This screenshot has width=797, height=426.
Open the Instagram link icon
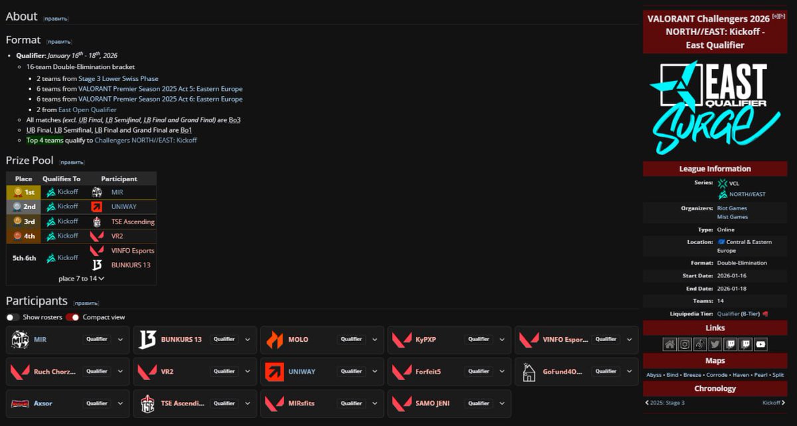coord(685,344)
